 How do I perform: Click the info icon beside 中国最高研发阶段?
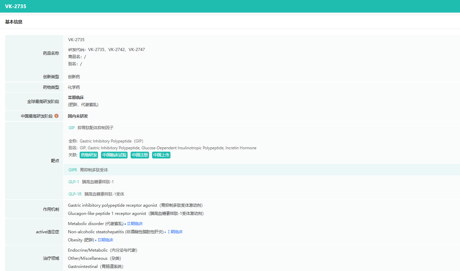coord(56,116)
